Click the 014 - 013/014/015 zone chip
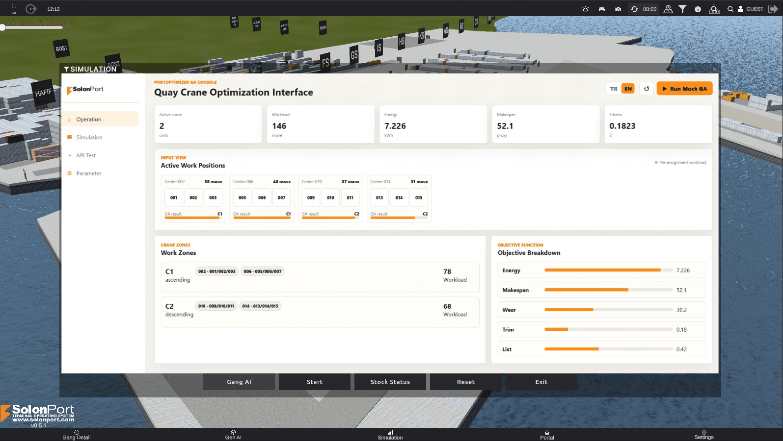 coord(260,306)
